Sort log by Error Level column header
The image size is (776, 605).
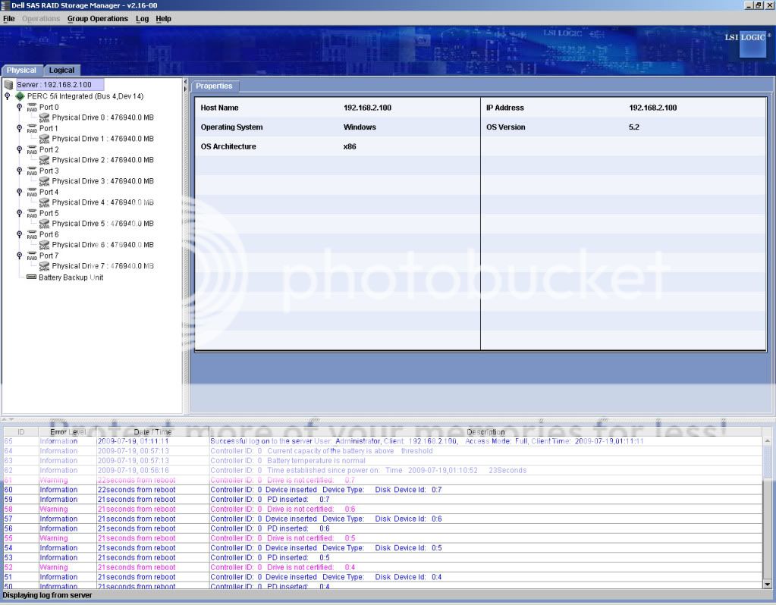pos(68,431)
